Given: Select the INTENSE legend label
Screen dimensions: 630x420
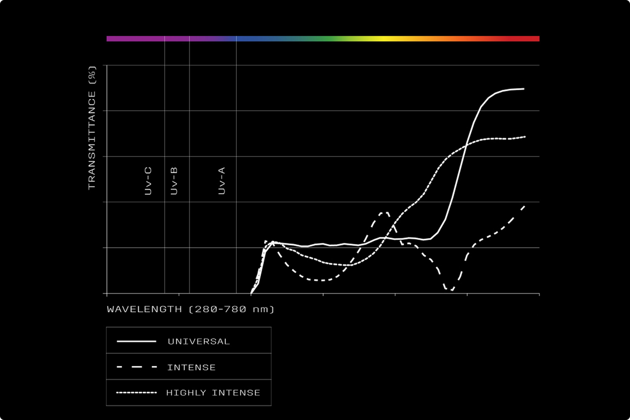Looking at the screenshot, I should (191, 367).
